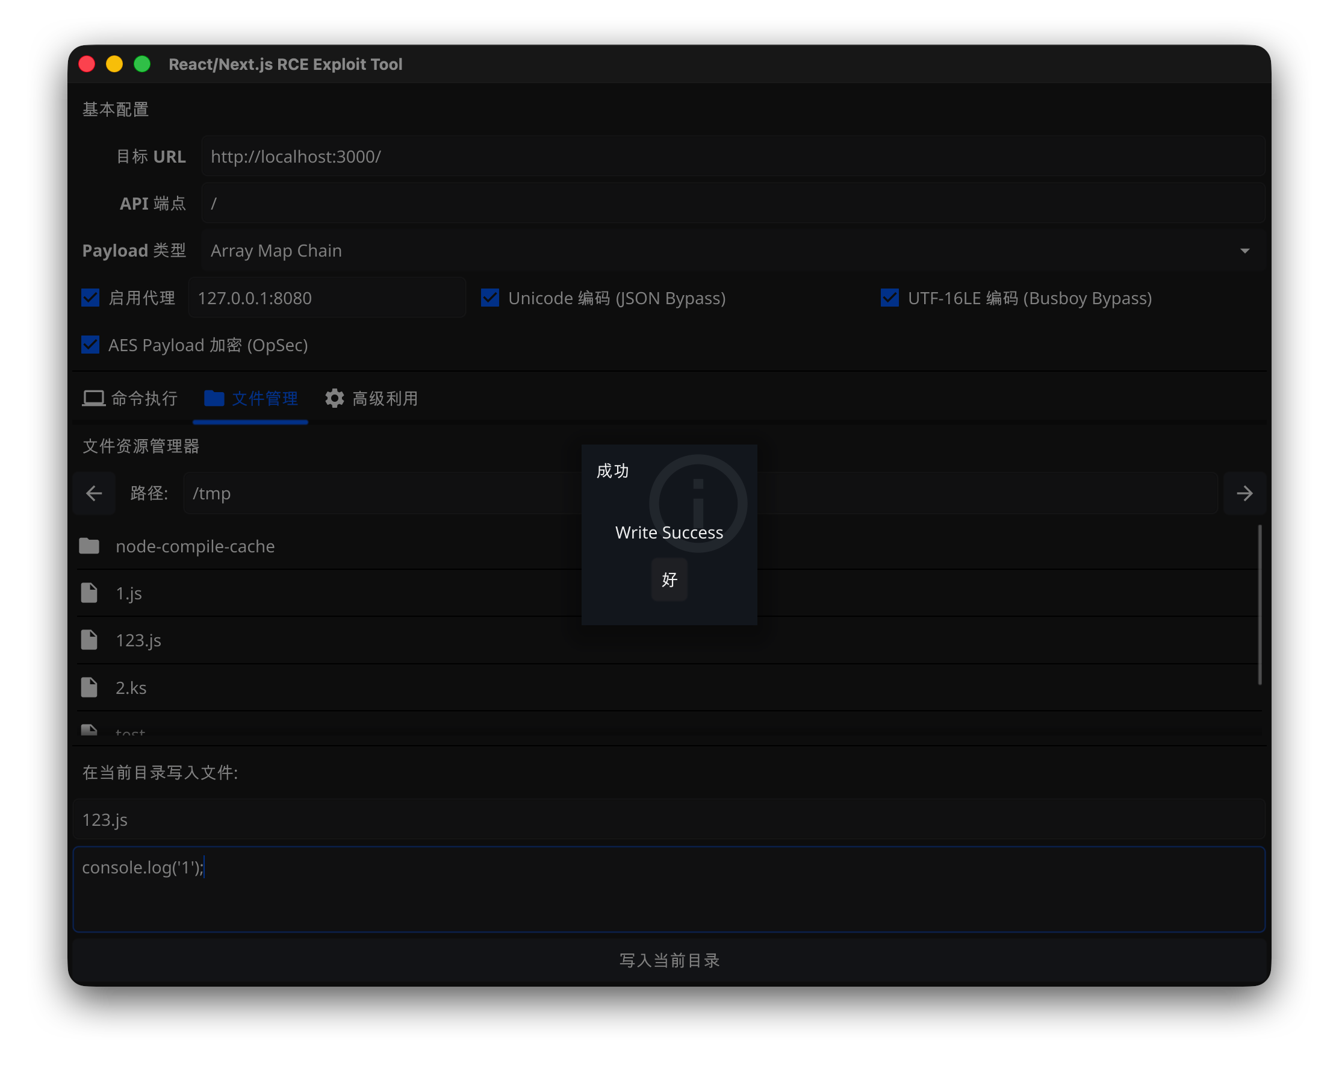Image resolution: width=1339 pixels, height=1077 pixels.
Task: Toggle UTF-16LE 编码 (Busboy Bypass) checkbox
Action: pyautogui.click(x=889, y=298)
